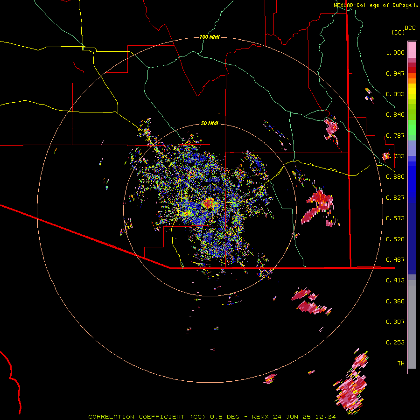Click the [CC] units label
420x420 pixels.
[398, 32]
